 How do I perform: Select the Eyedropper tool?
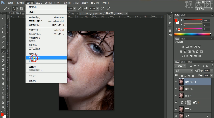coord(3,42)
